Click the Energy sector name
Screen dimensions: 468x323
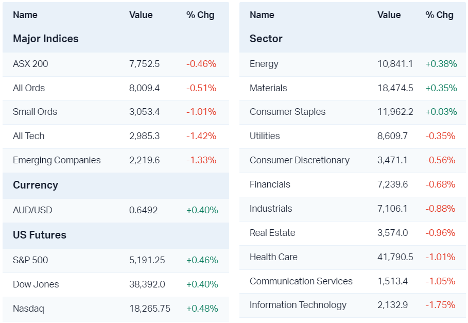[264, 64]
